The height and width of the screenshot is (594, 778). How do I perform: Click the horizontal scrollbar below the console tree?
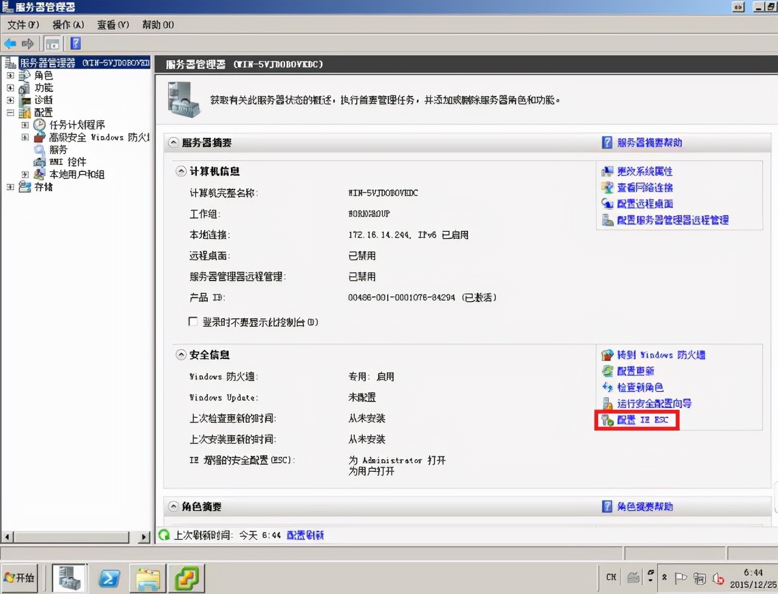point(73,538)
